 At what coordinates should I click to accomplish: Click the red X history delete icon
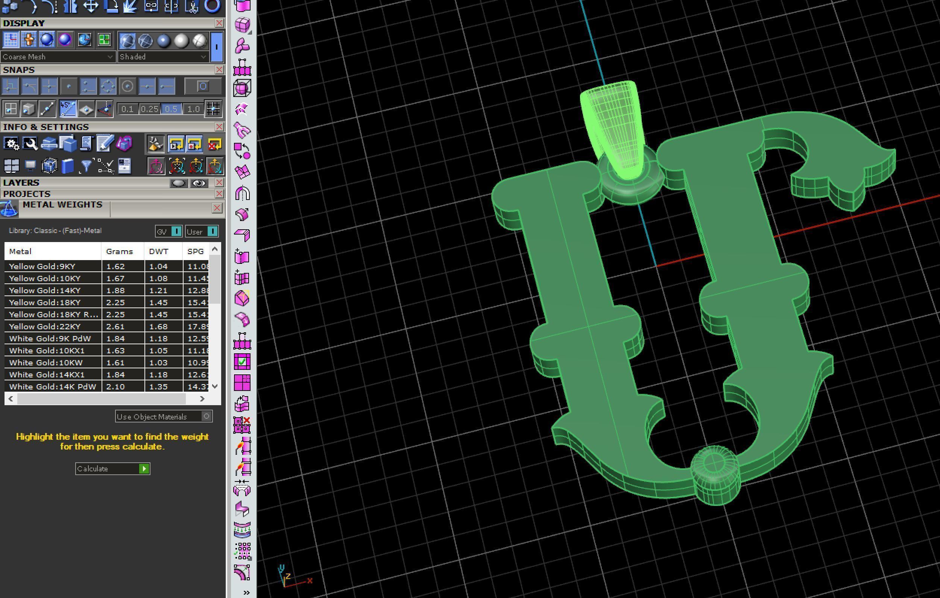214,144
